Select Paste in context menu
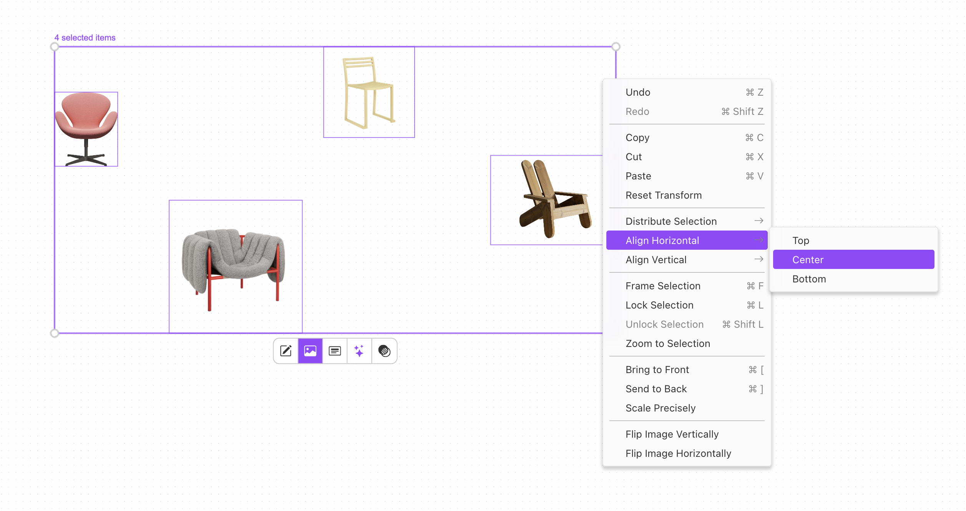The image size is (966, 511). [x=687, y=176]
